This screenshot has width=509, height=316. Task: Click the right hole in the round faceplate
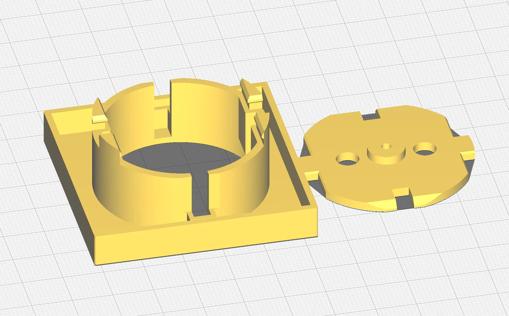click(x=425, y=149)
